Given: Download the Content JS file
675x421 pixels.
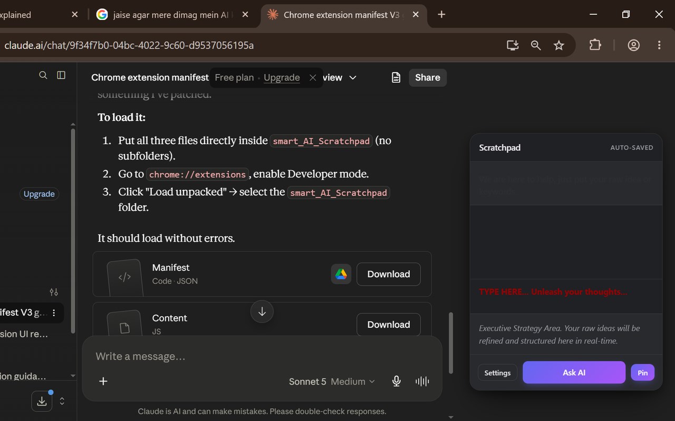Looking at the screenshot, I should (389, 325).
